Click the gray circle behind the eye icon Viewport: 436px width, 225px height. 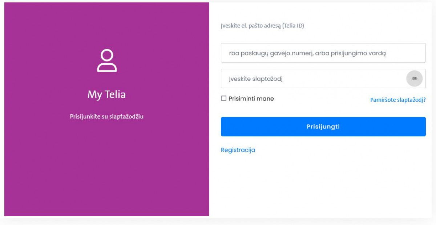414,78
